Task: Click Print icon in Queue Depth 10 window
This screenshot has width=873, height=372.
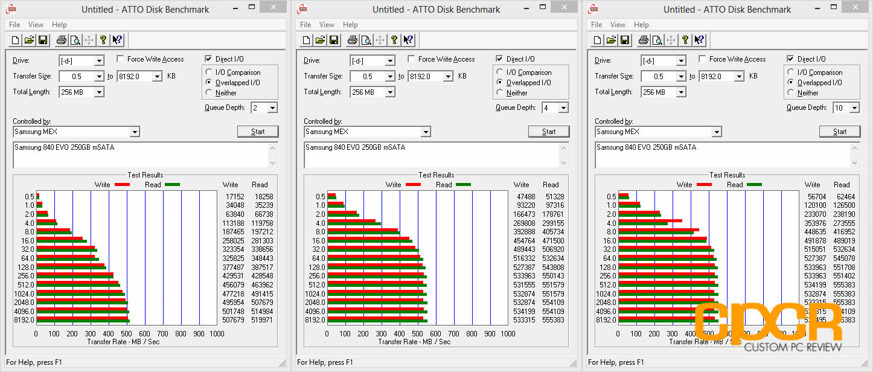Action: coord(643,40)
